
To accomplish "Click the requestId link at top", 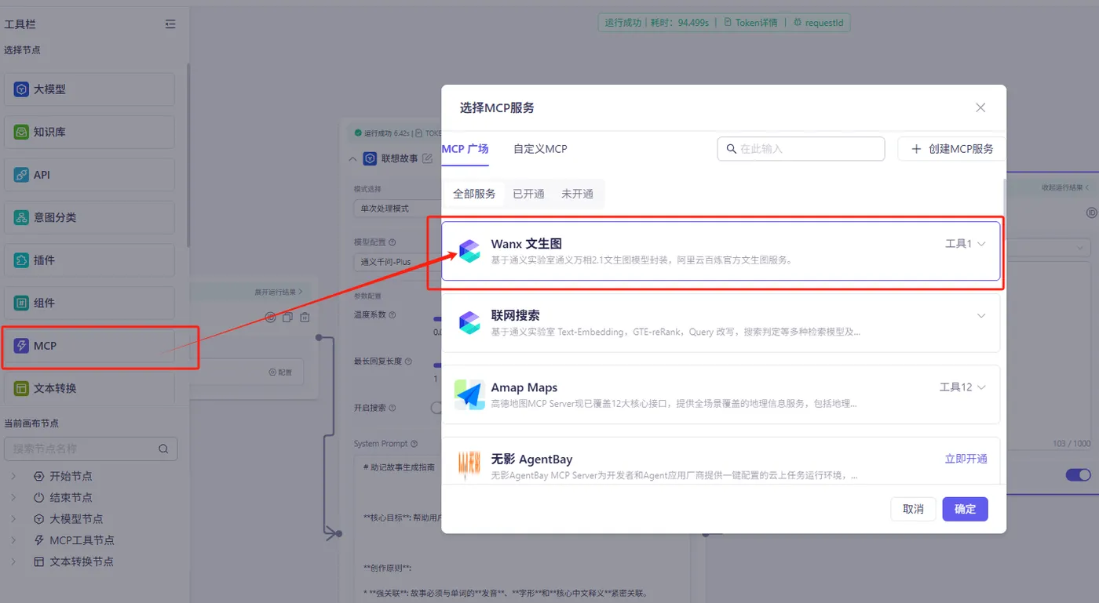I will pyautogui.click(x=817, y=23).
